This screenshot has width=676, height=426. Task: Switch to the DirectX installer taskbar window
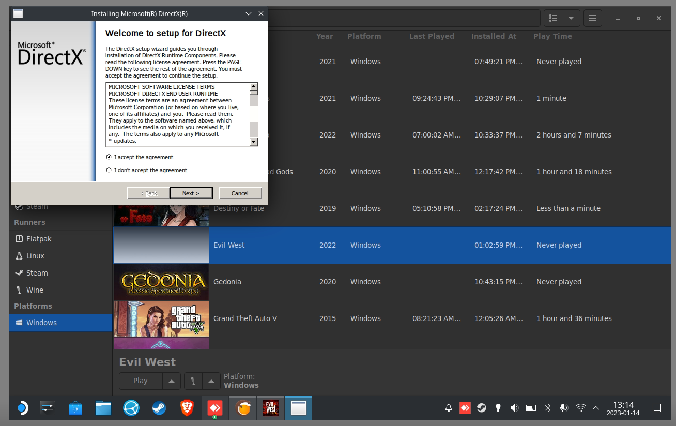(x=299, y=408)
